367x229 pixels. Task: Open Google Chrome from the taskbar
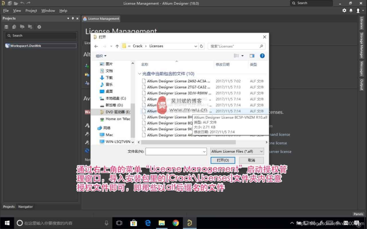pyautogui.click(x=176, y=223)
